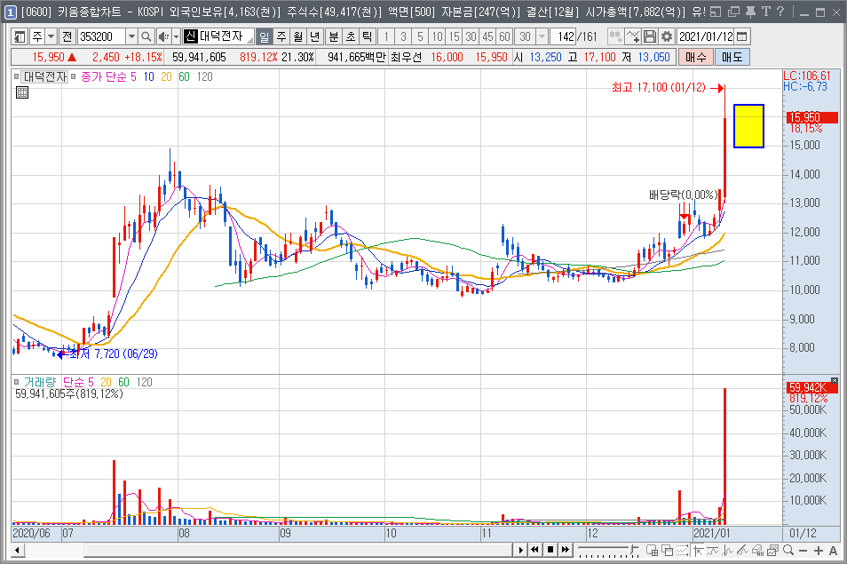The image size is (847, 564).
Task: Select the 월 monthly period button
Action: 297,36
